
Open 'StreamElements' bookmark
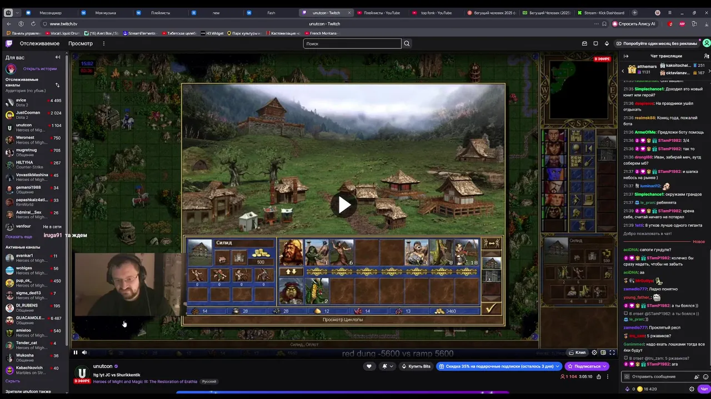click(139, 33)
